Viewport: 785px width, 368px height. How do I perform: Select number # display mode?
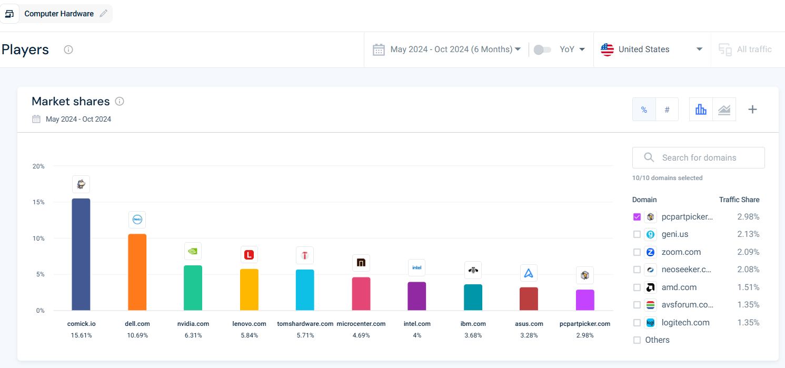tap(667, 110)
